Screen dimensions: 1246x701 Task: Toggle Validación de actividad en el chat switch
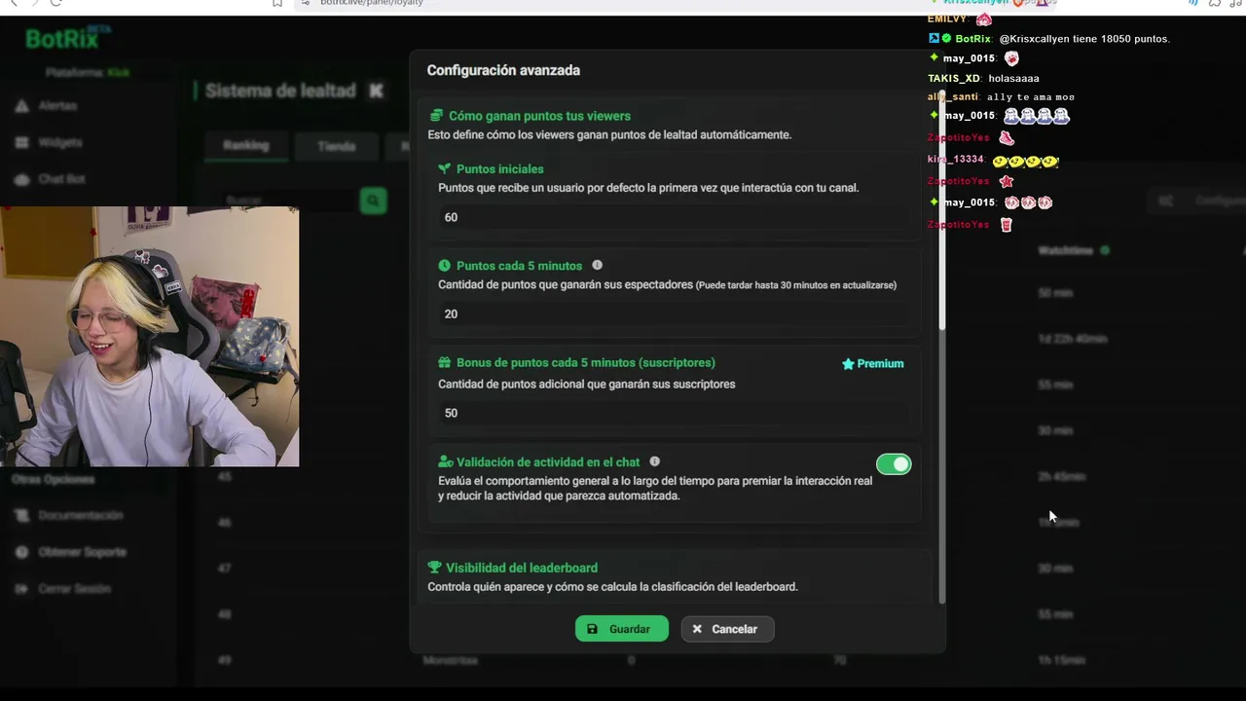pyautogui.click(x=894, y=464)
